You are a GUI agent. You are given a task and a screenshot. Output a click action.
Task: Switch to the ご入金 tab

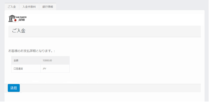12,7
